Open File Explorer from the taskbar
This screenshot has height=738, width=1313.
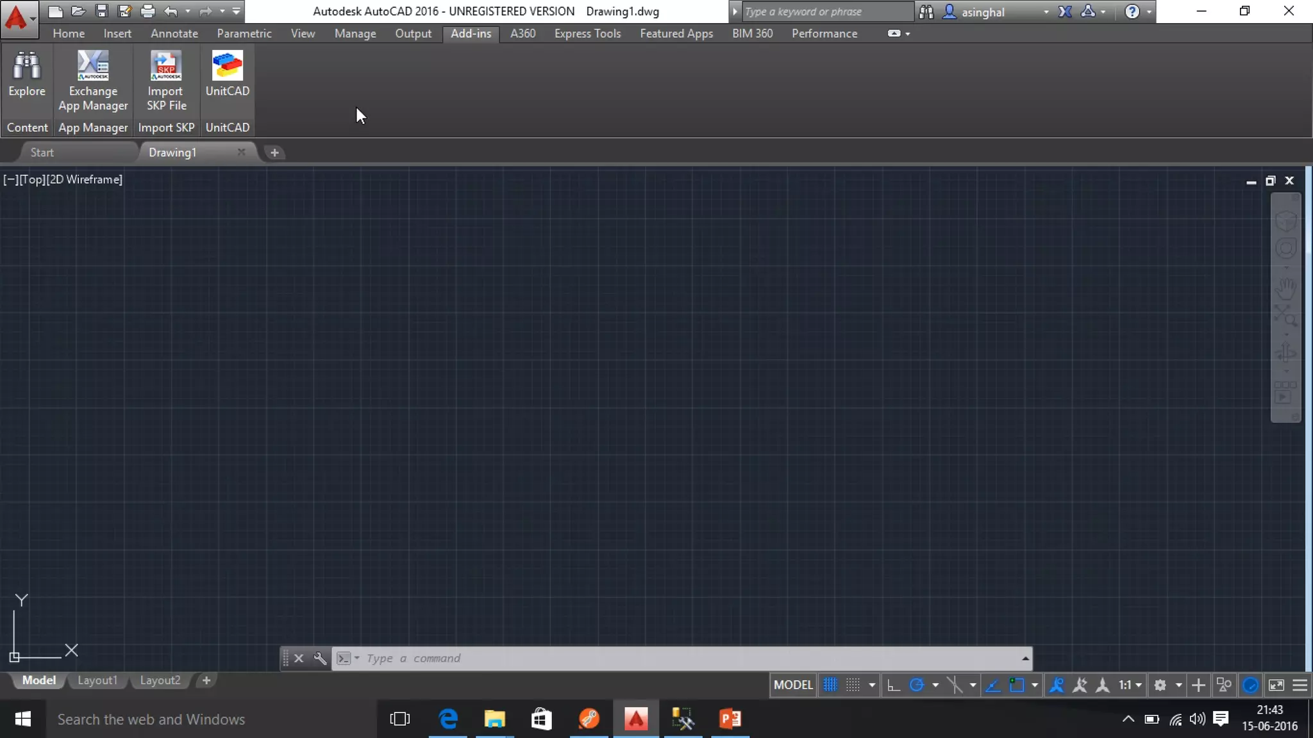pos(494,719)
